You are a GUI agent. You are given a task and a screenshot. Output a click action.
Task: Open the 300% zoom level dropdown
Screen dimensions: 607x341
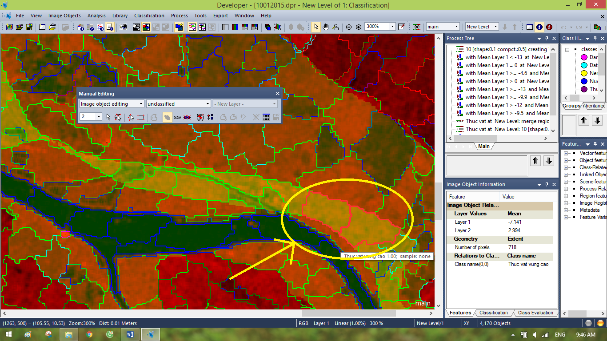click(392, 27)
